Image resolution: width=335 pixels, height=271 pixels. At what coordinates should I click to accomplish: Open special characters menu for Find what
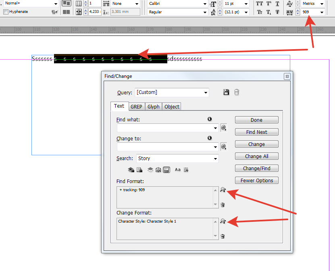coord(224,128)
